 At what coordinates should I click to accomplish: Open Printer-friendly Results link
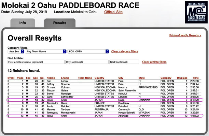185,35
